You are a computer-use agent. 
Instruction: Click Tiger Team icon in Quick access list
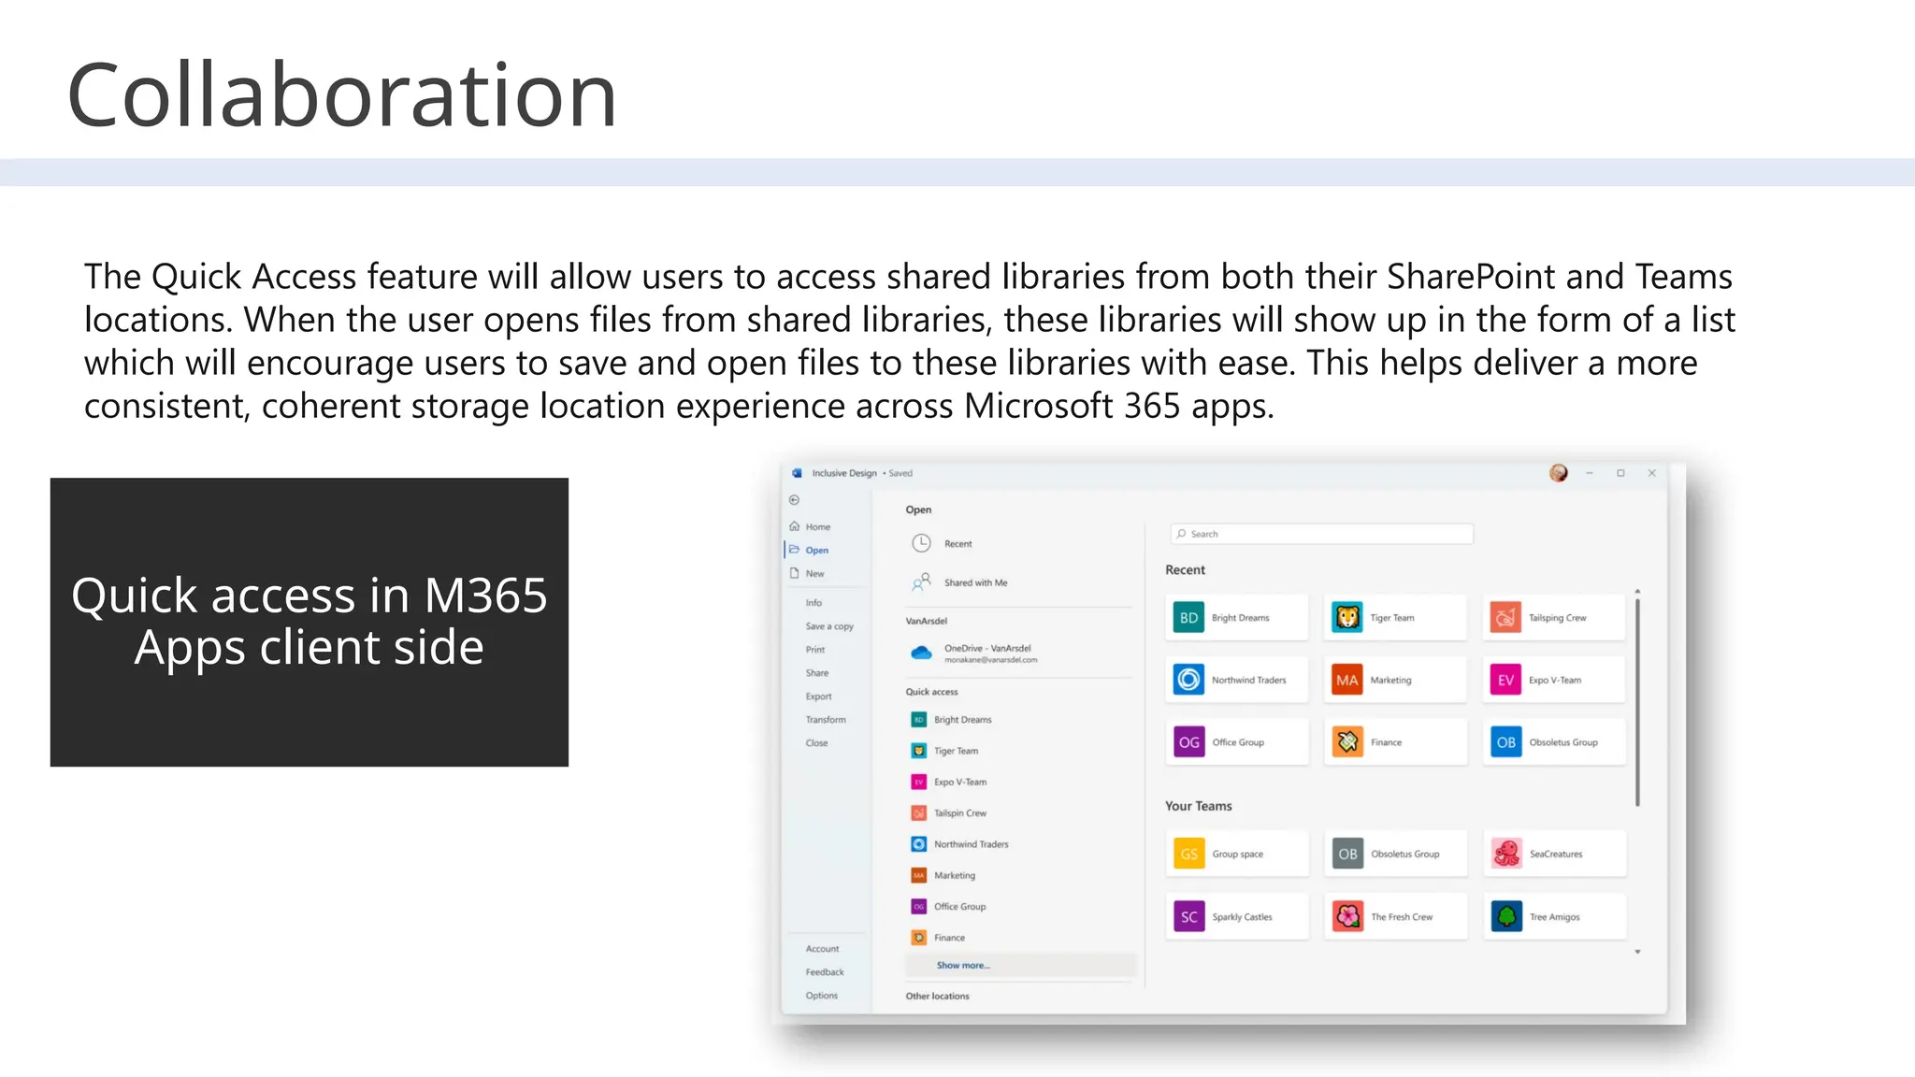[x=918, y=751]
